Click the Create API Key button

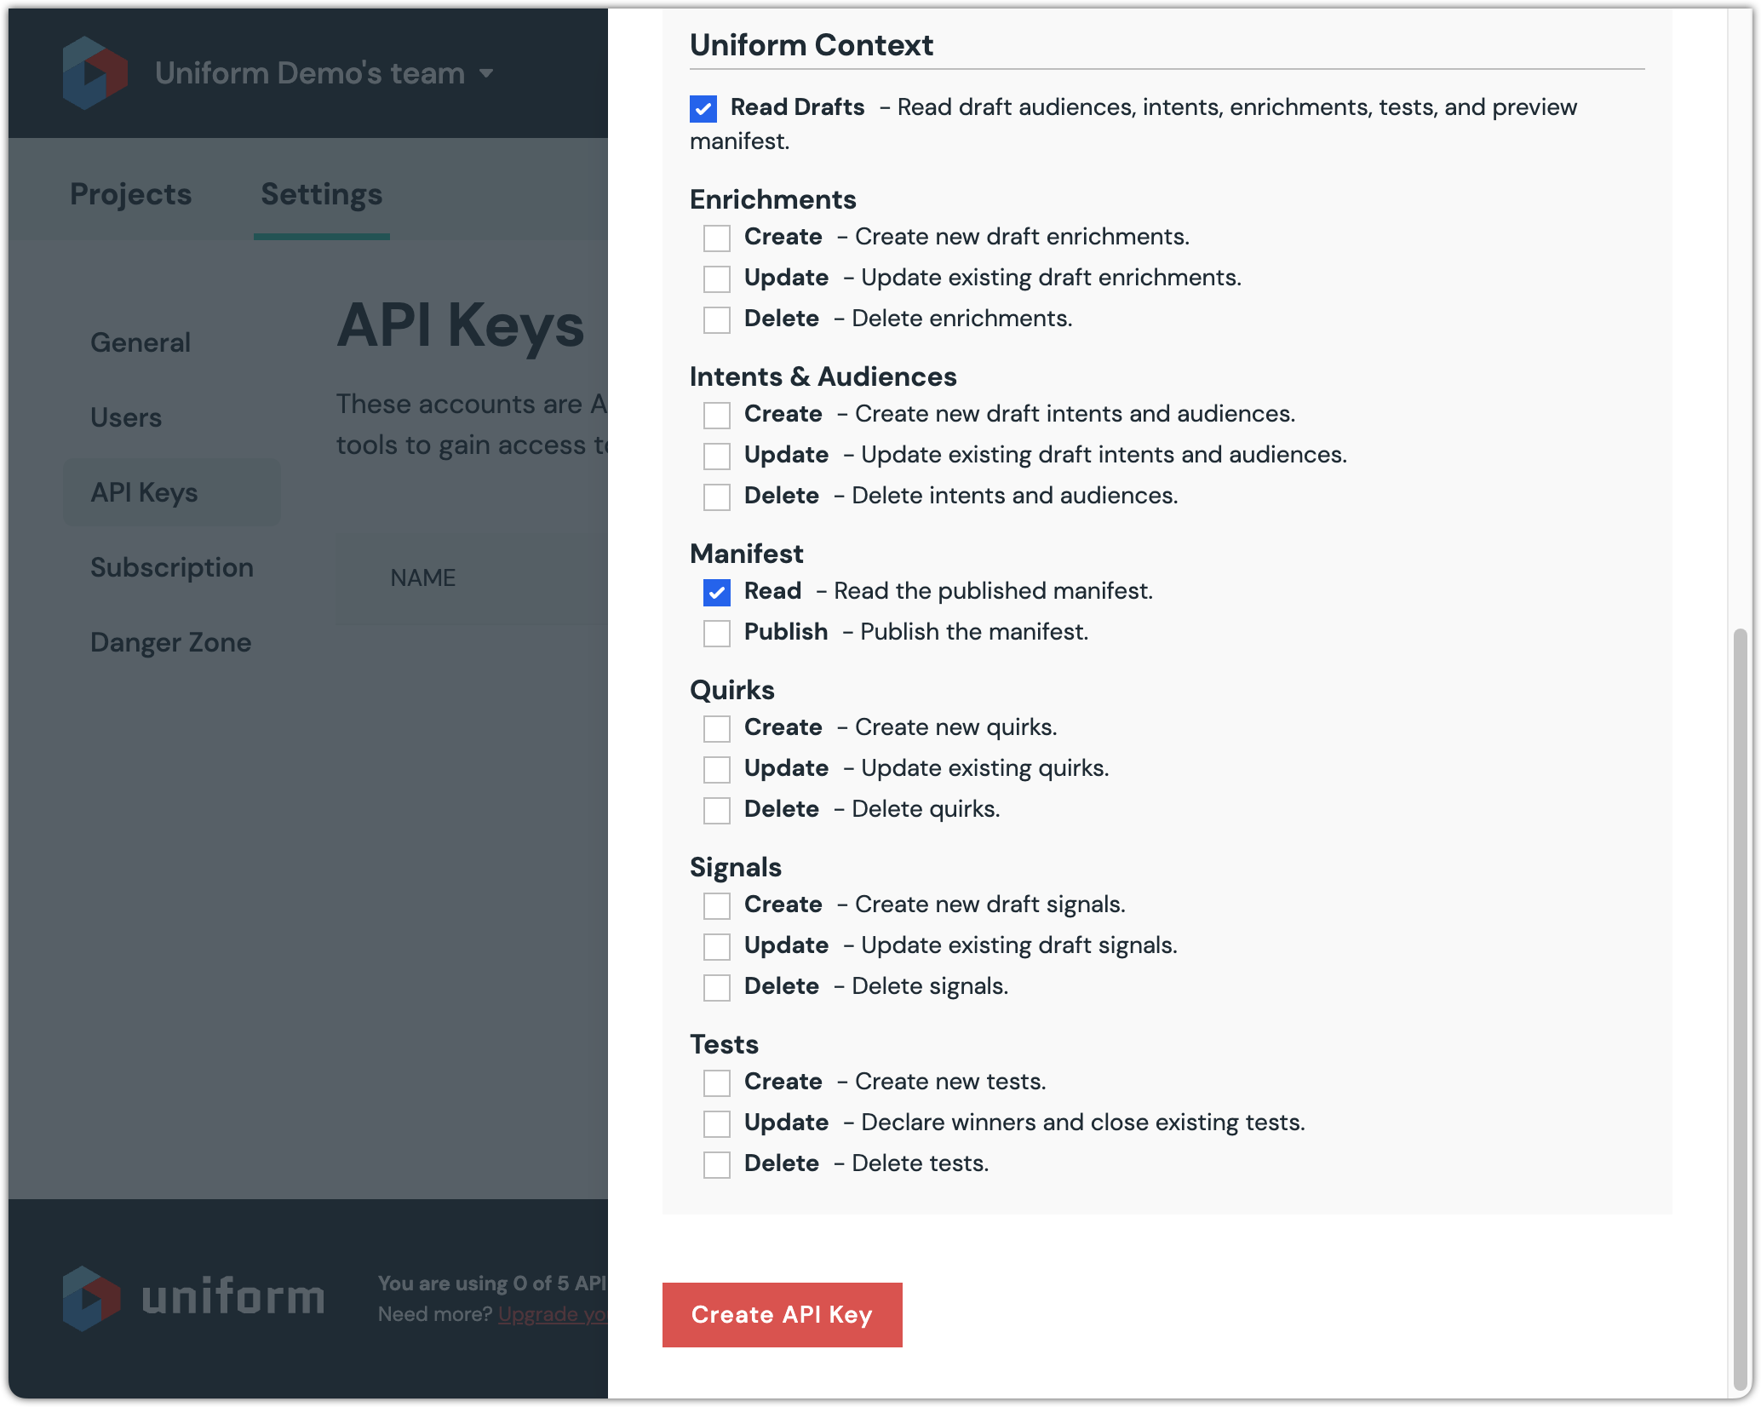782,1315
